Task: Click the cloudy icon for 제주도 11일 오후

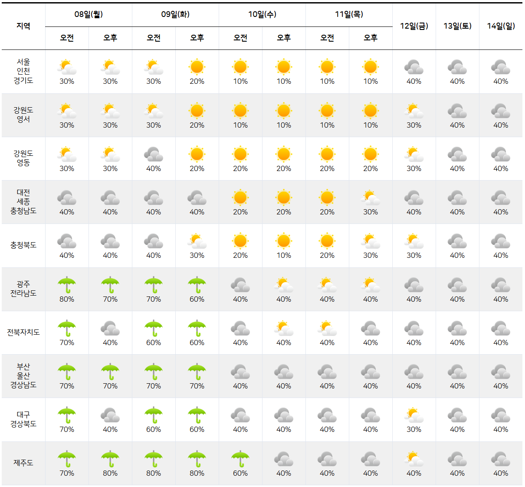Action: pyautogui.click(x=371, y=459)
